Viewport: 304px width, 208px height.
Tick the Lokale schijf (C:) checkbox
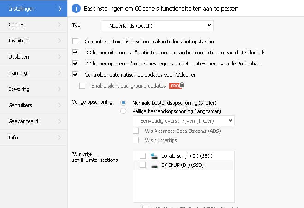(143, 156)
